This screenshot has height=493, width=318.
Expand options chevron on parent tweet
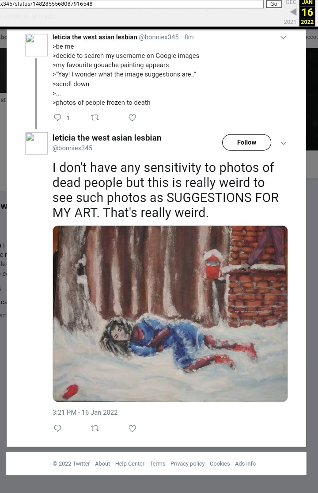pos(283,38)
